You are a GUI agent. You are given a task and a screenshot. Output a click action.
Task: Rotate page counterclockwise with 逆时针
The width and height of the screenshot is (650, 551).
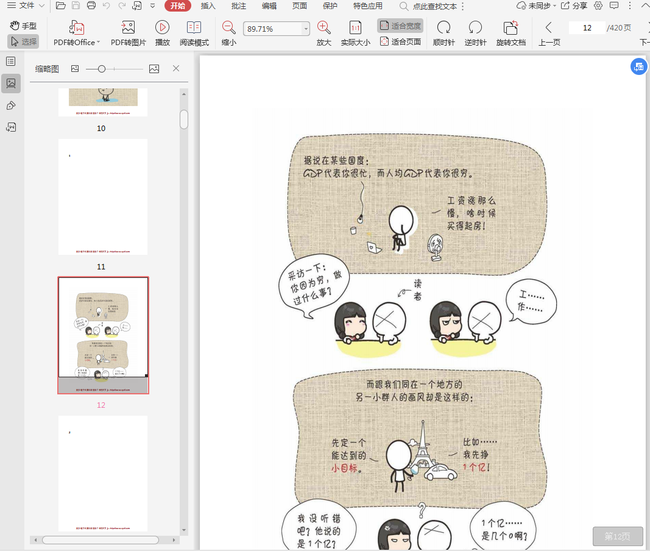pyautogui.click(x=475, y=28)
